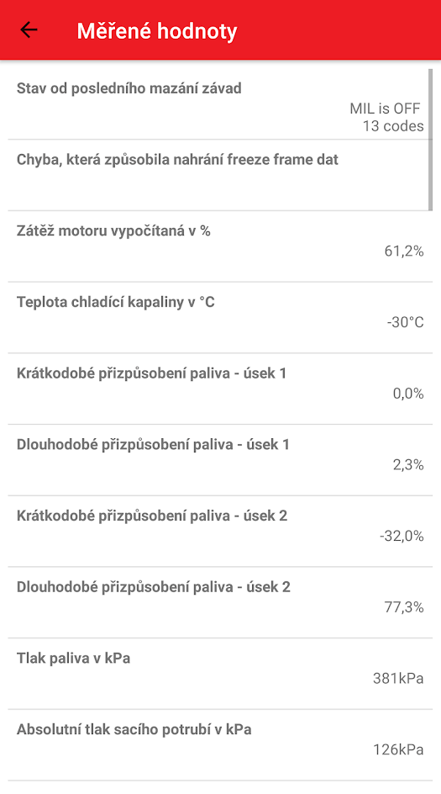Tap the back arrow icon

[x=29, y=30]
